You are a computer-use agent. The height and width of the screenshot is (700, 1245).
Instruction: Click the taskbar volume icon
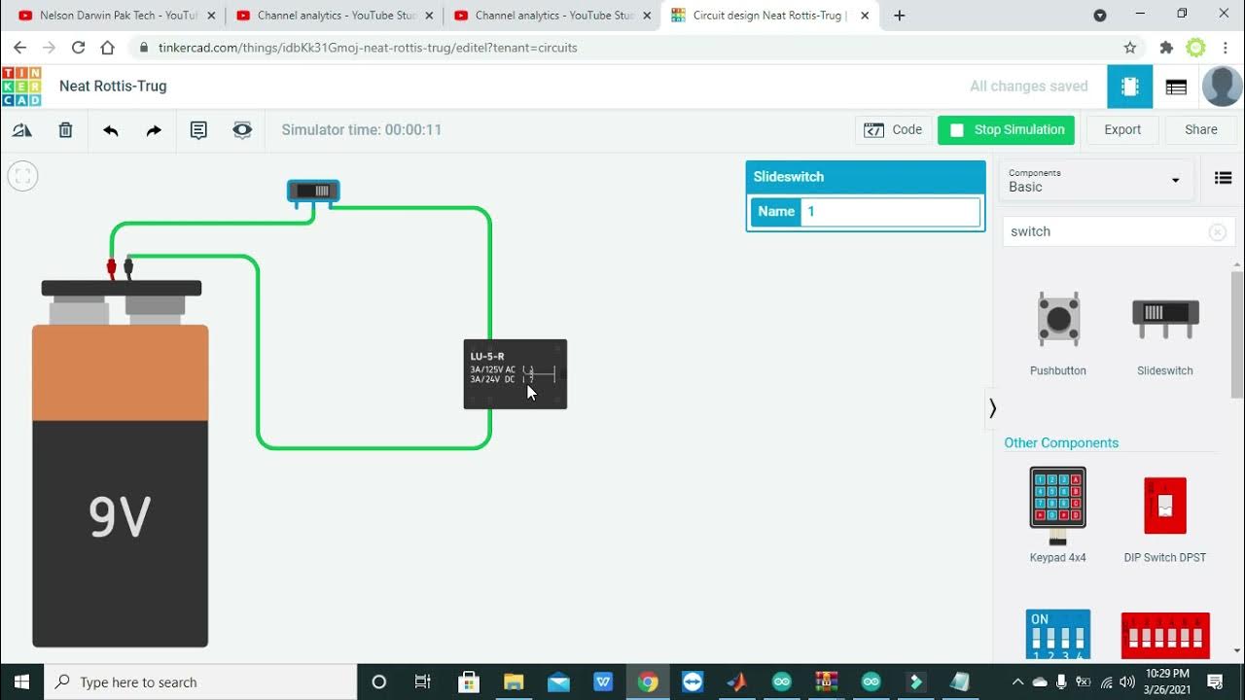1127,682
